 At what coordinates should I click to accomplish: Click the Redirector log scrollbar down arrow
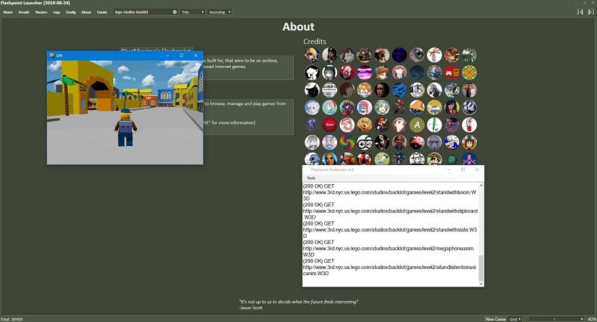point(481,284)
